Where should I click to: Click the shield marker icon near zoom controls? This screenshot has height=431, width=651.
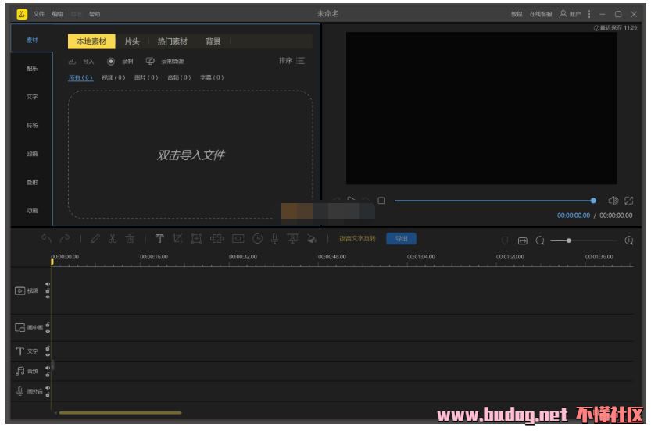[505, 240]
